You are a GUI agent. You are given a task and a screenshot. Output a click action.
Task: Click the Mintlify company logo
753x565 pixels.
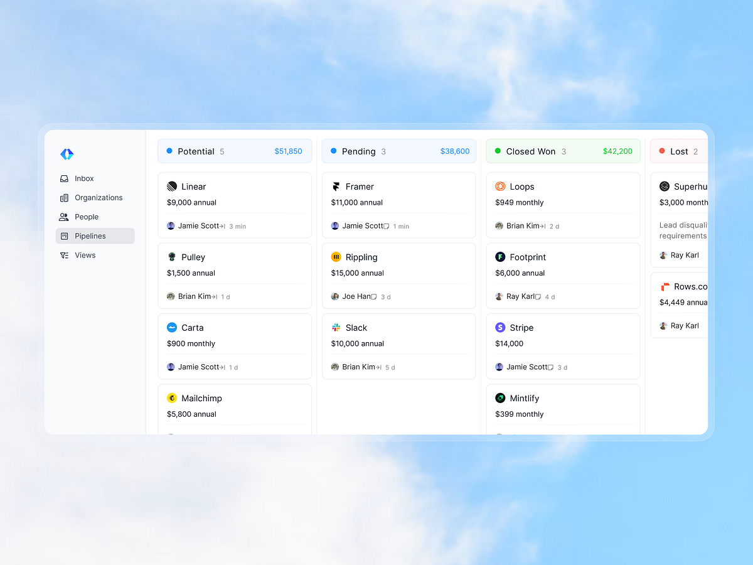tap(500, 398)
